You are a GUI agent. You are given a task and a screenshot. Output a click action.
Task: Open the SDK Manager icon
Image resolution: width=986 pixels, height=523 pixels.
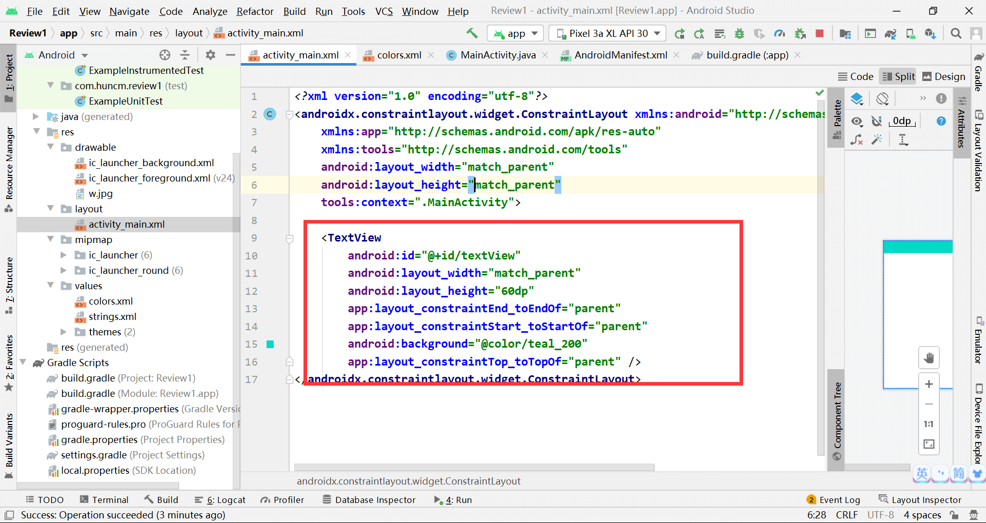pyautogui.click(x=930, y=33)
